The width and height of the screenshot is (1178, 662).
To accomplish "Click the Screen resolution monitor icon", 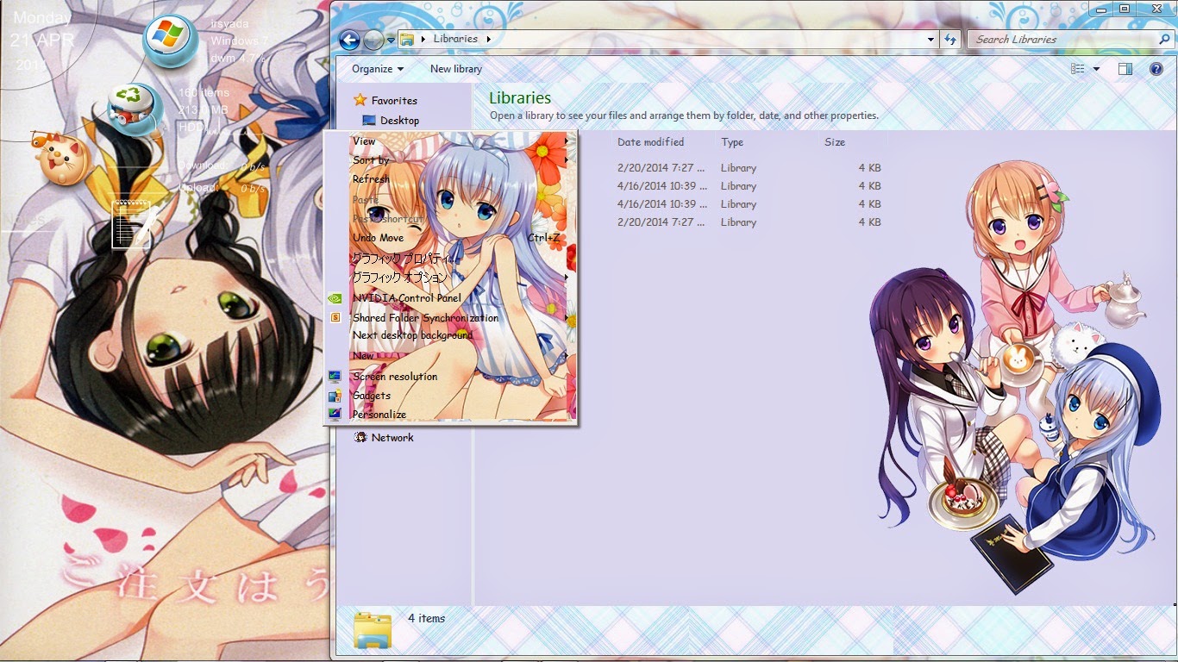I will [335, 377].
